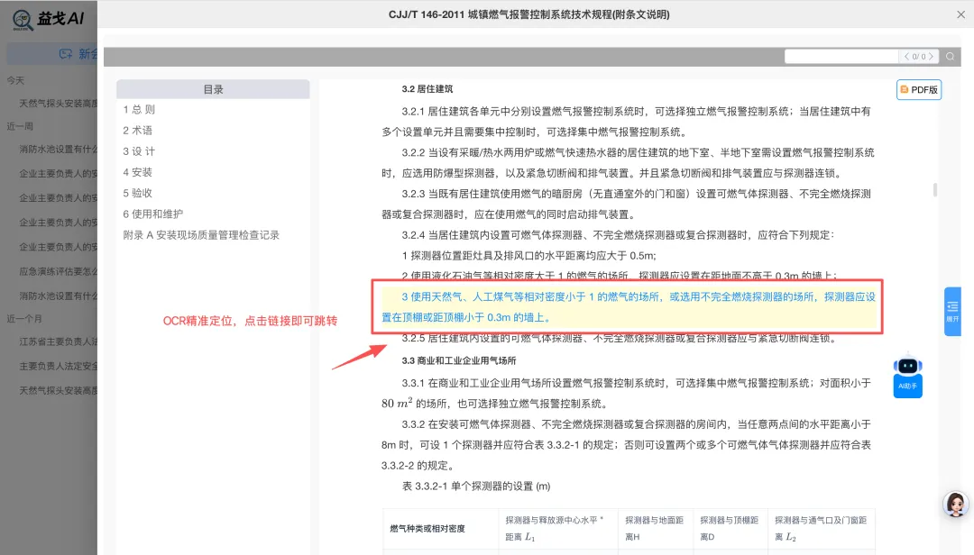Click the search magnifier icon

950,57
